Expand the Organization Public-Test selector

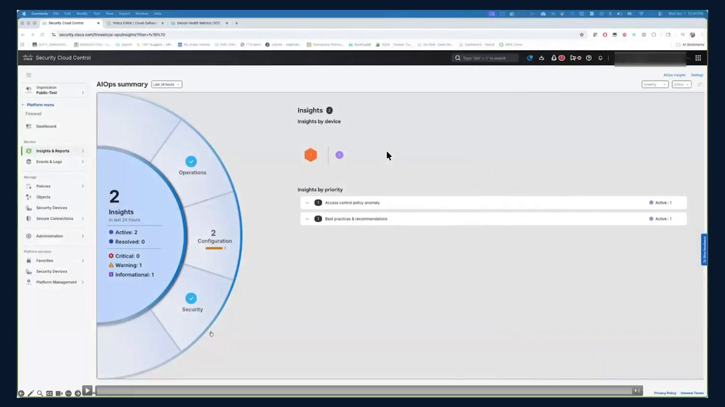pos(55,90)
